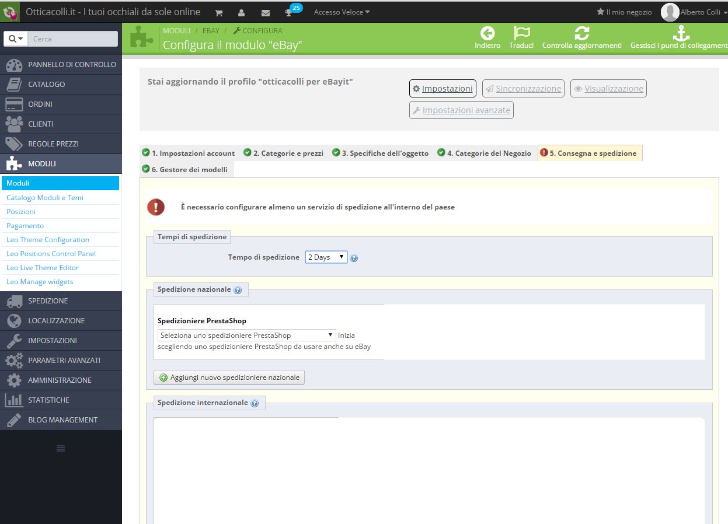728x524 pixels.
Task: Click the anchor icon for Gestisci i punti di collegamento
Action: coord(681,33)
